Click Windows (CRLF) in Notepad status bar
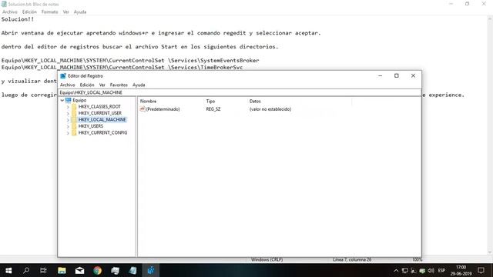The width and height of the screenshot is (493, 277). (x=267, y=260)
